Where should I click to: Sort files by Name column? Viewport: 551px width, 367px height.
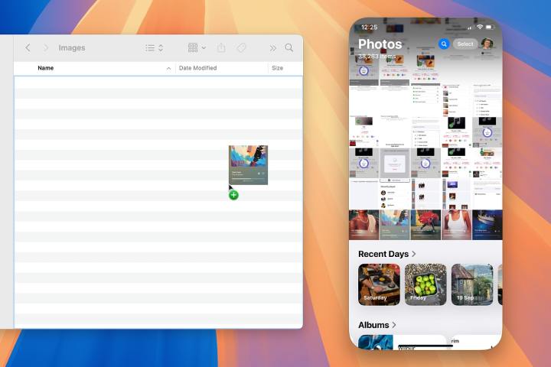point(46,68)
